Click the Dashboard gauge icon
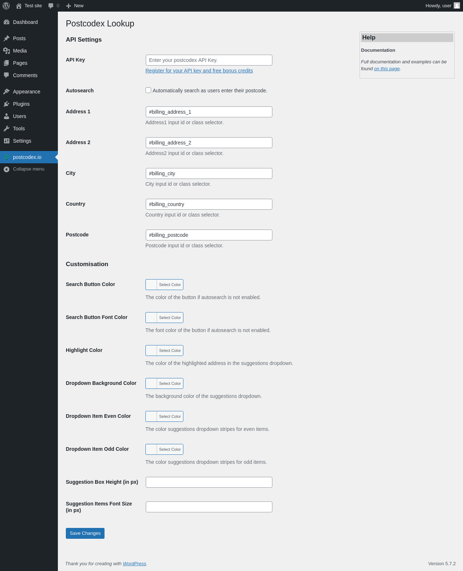The width and height of the screenshot is (463, 571). tap(7, 22)
